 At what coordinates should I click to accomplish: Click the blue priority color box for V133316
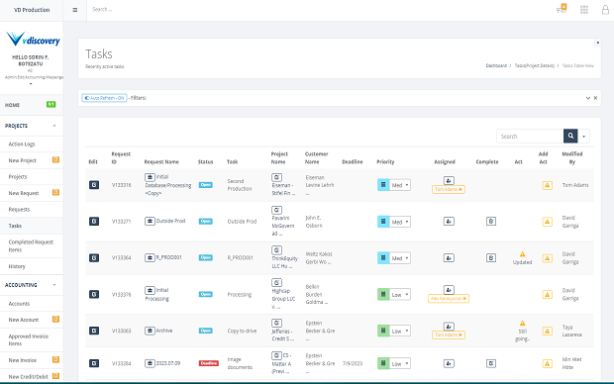coord(383,185)
